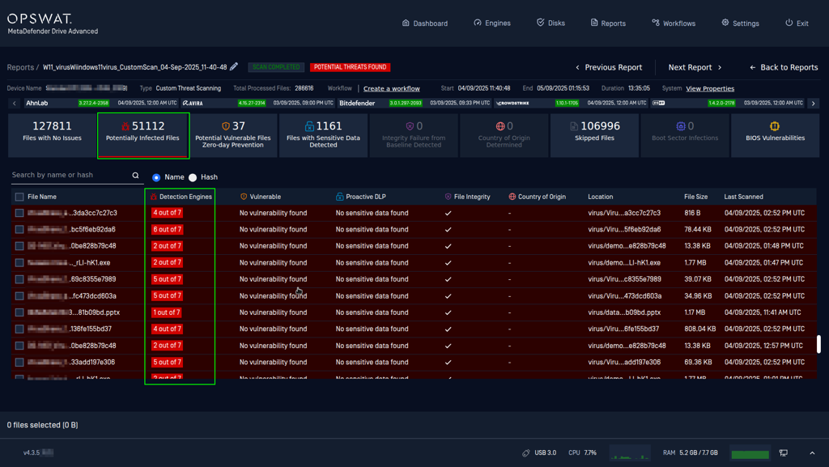Tick checkbox for the _rLl-hK1.exe row
This screenshot has height=467, width=829.
pyautogui.click(x=19, y=262)
